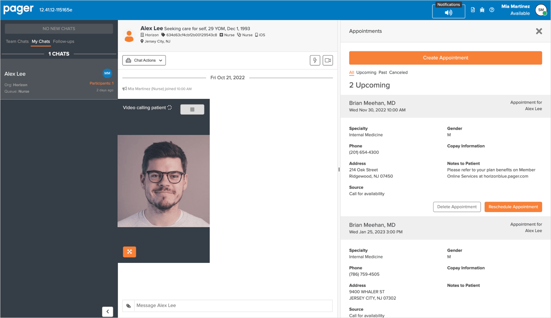Click the 'Jersey City, NJ' location text
The width and height of the screenshot is (551, 318).
157,41
